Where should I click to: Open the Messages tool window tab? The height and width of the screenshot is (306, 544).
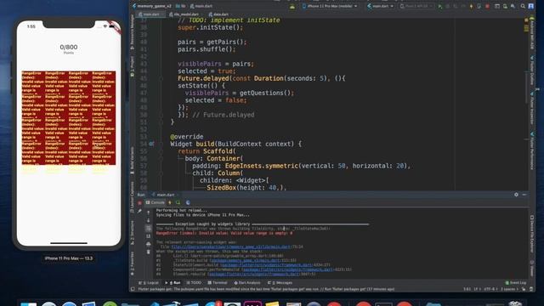(280, 283)
